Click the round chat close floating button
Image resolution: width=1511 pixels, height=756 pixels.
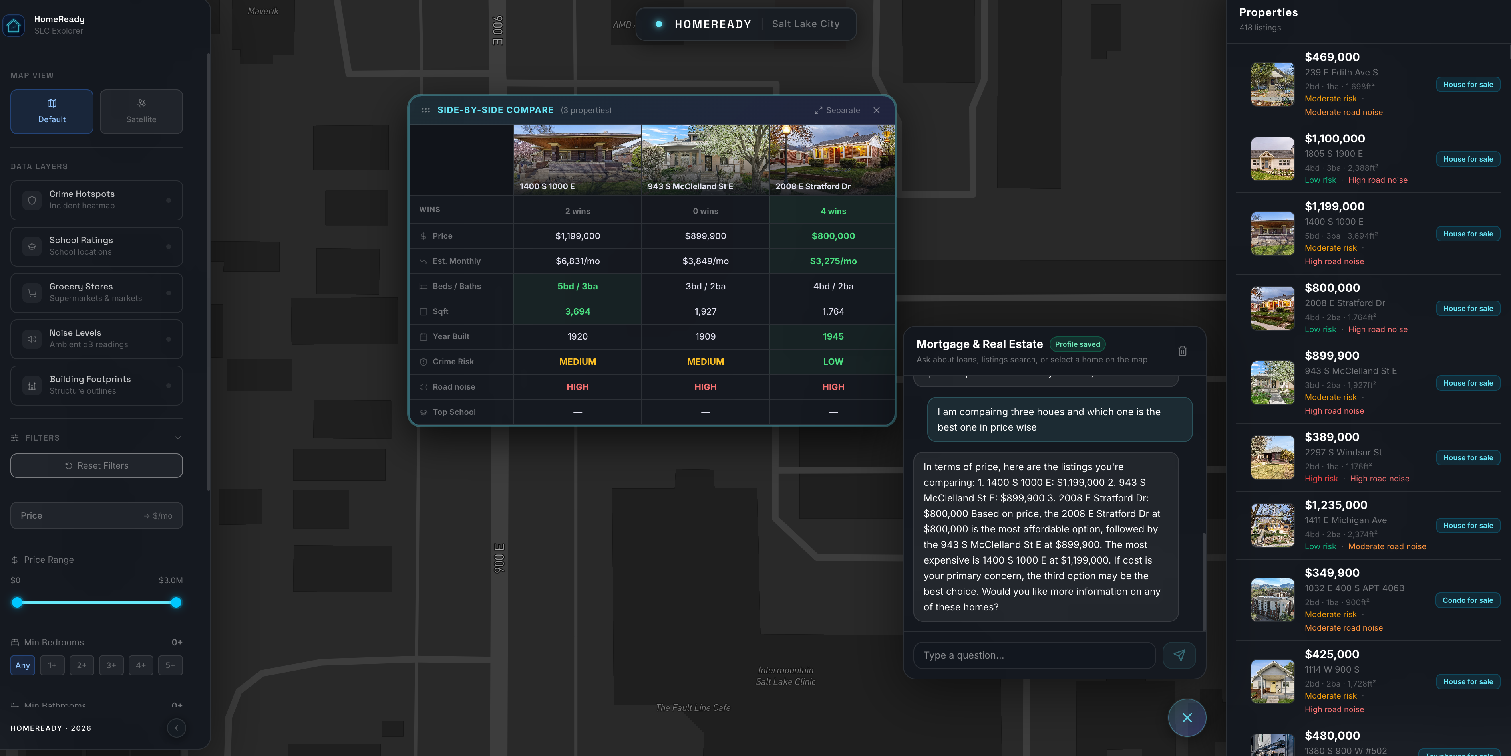[1187, 717]
